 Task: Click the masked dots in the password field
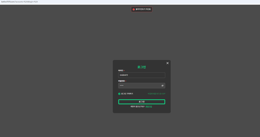click(x=121, y=86)
